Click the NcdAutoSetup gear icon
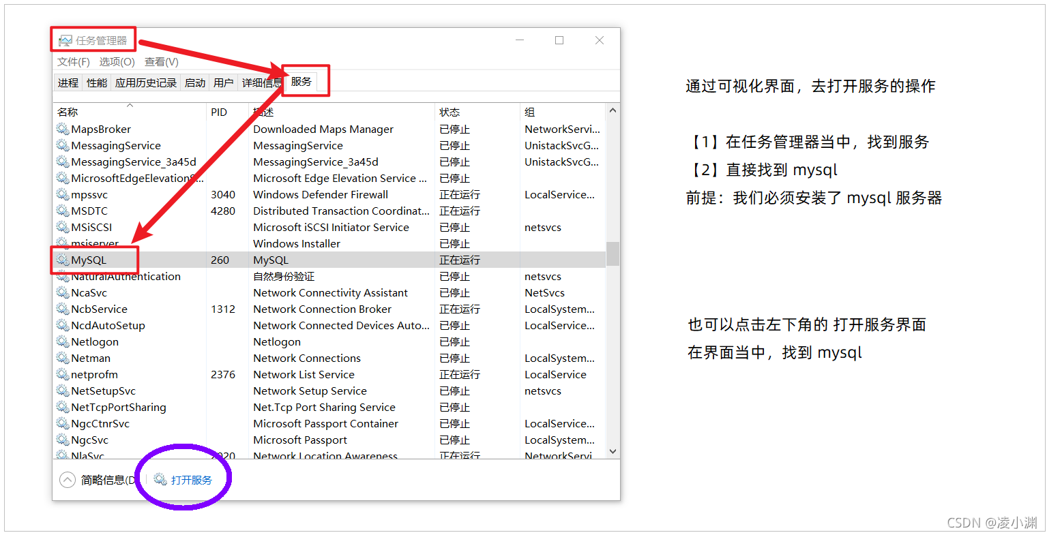 [63, 325]
